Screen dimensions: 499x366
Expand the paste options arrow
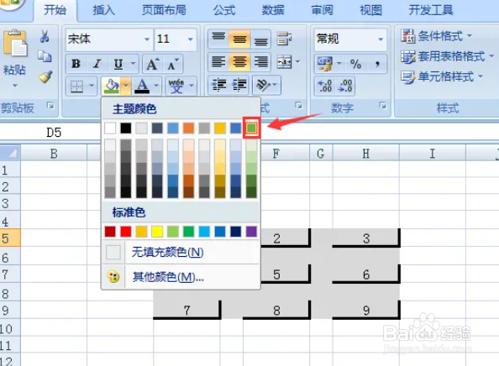pos(15,86)
